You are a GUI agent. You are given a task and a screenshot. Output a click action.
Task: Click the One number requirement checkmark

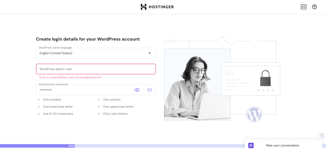coord(39,100)
